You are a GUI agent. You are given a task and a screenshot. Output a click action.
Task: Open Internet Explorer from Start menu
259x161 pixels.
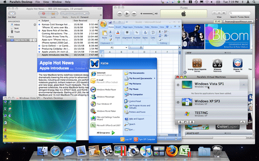(106, 74)
